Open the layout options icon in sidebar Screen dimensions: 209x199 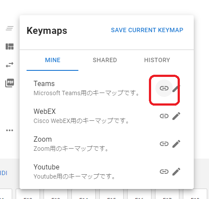click(10, 46)
